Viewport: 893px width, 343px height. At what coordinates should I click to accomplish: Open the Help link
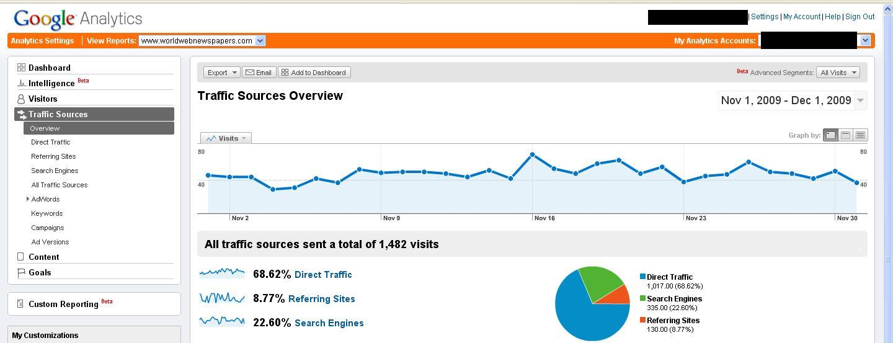point(833,17)
